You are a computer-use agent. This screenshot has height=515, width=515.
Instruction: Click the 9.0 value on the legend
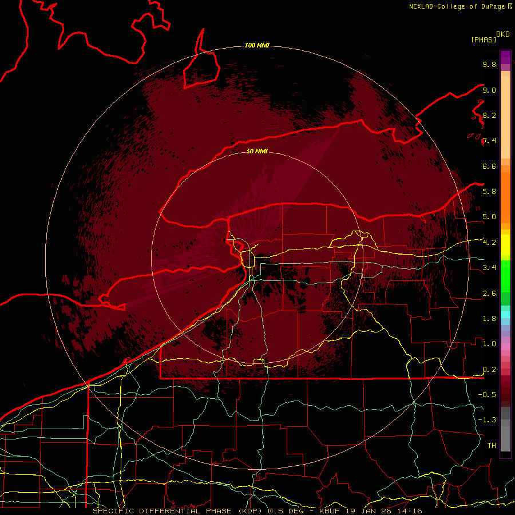click(x=489, y=90)
